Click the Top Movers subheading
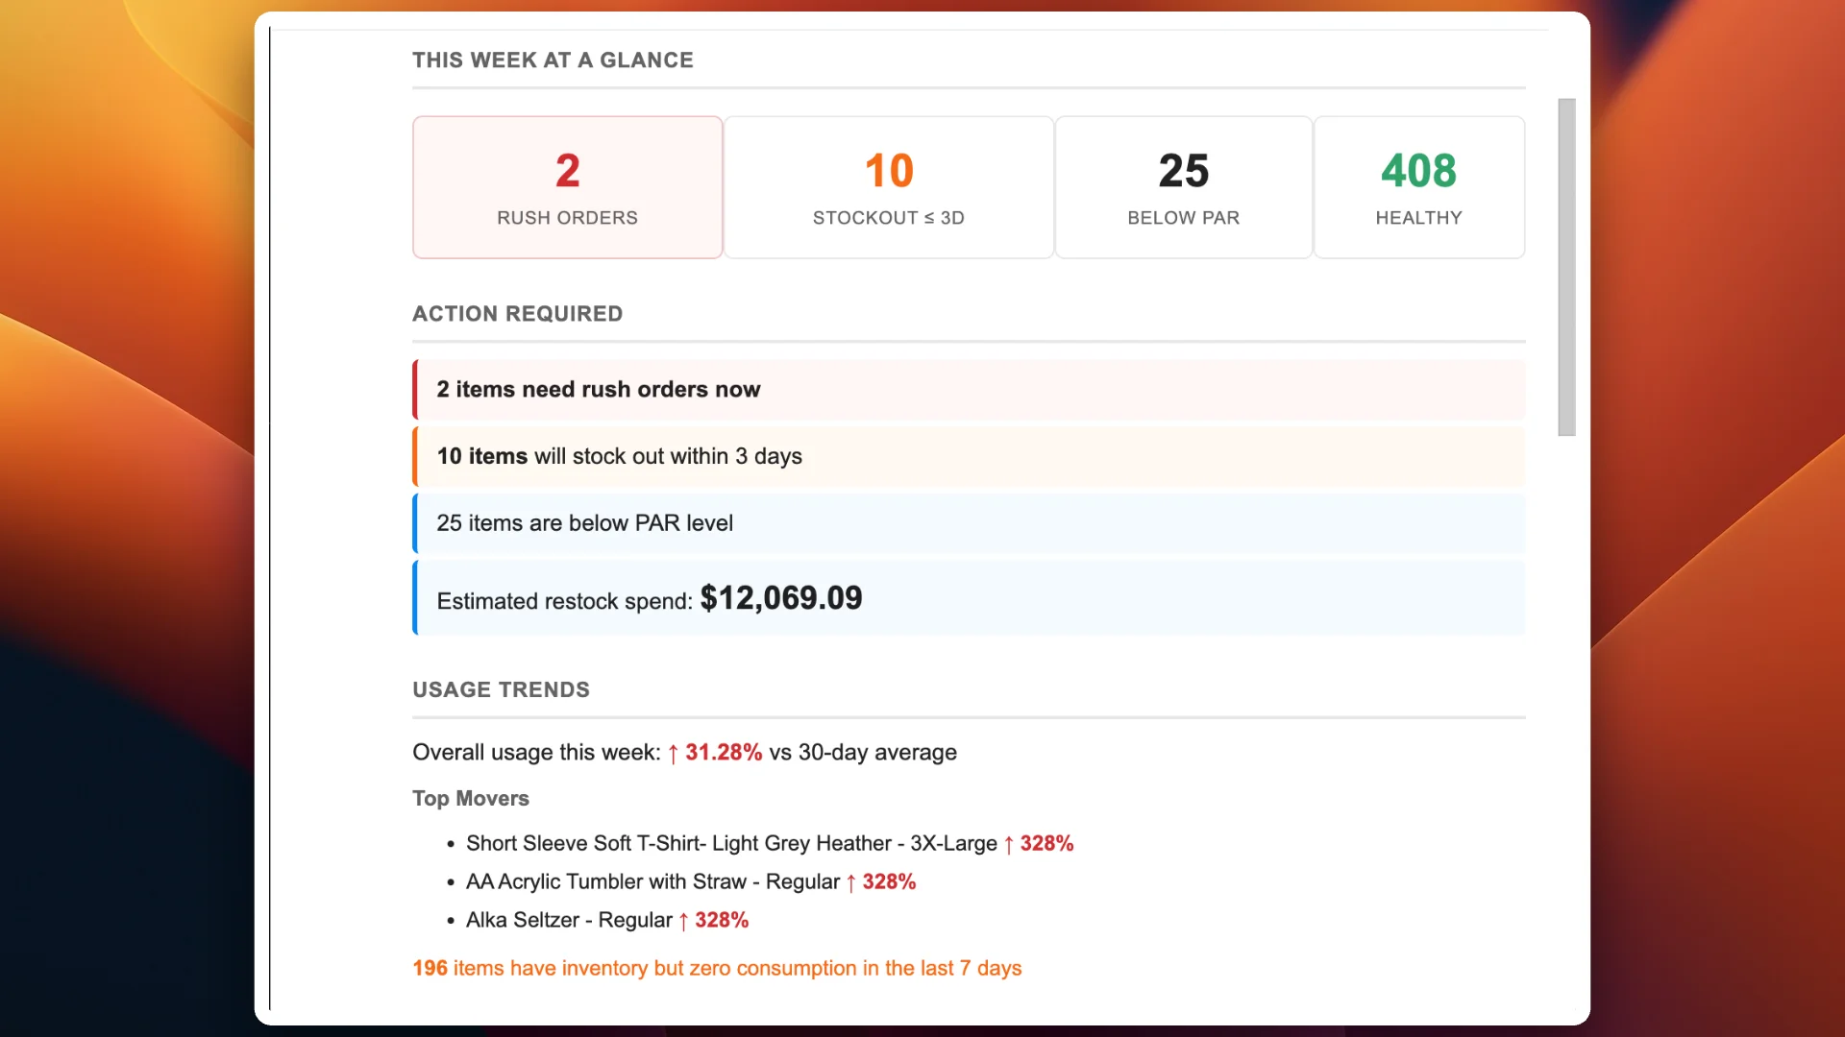Image resolution: width=1845 pixels, height=1037 pixels. pyautogui.click(x=470, y=799)
